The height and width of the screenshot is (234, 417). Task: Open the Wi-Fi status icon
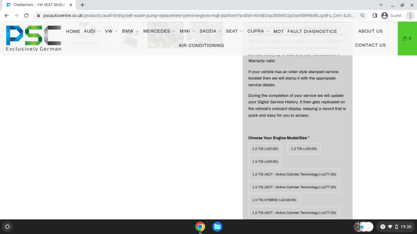point(390,227)
